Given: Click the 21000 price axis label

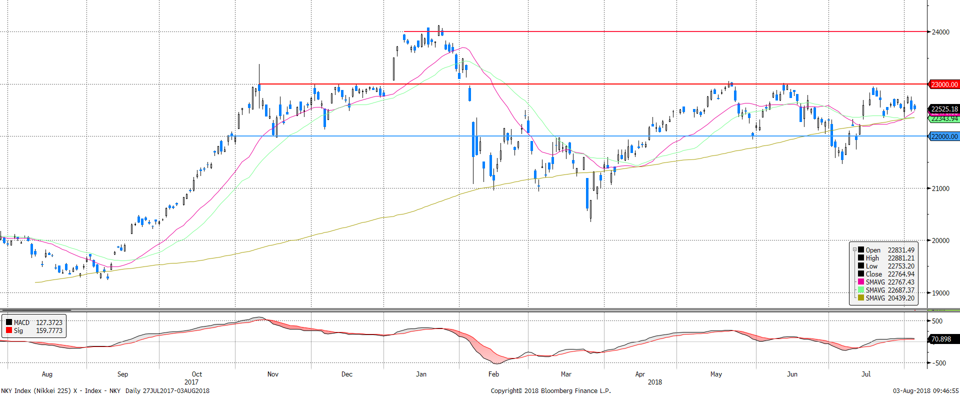Looking at the screenshot, I should [x=940, y=188].
